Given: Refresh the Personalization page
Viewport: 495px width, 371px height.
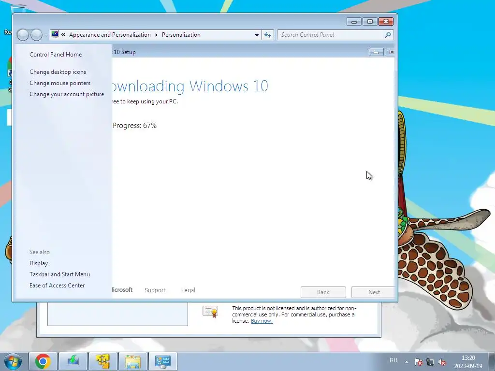Looking at the screenshot, I should click(x=268, y=35).
